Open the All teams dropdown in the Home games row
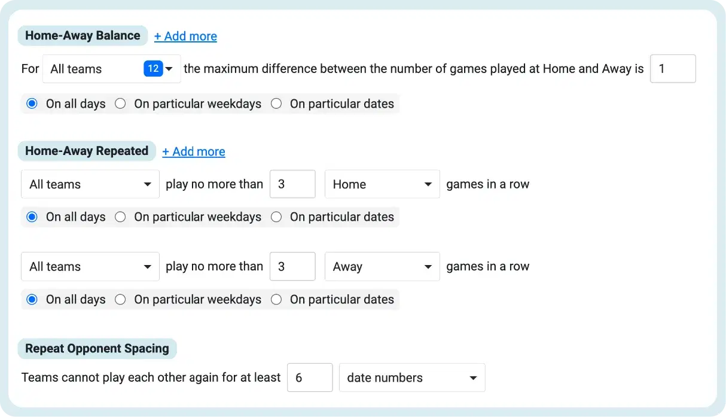Screen dimensions: 726x417 (x=90, y=184)
